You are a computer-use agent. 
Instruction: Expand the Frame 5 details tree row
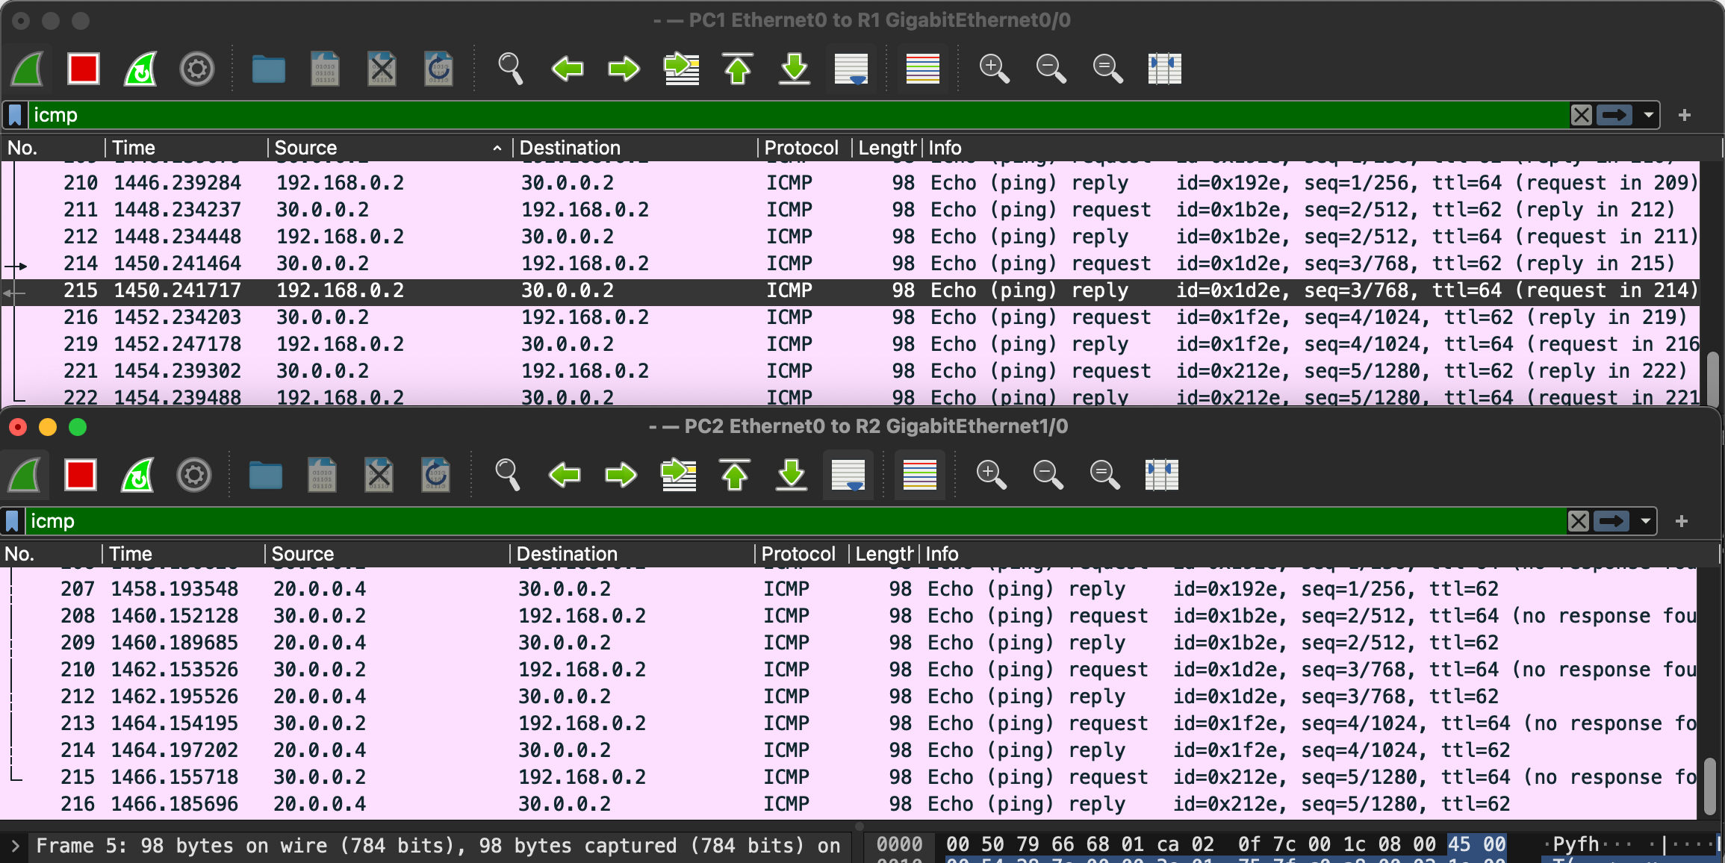15,846
